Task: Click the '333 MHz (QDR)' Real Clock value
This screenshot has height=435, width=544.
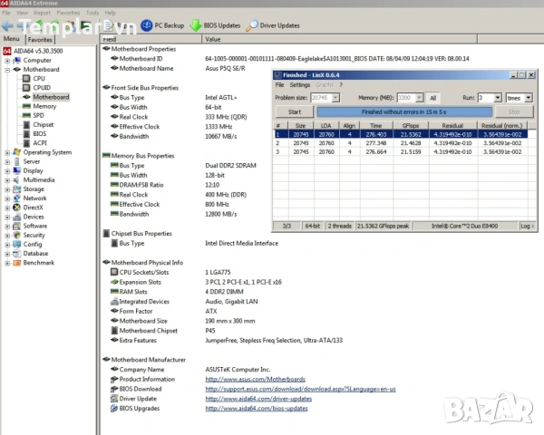Action: tap(226, 117)
